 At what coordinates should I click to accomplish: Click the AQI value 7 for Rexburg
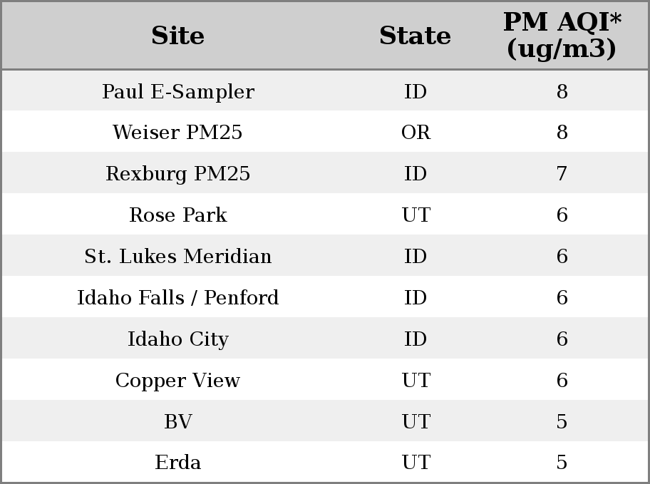pyautogui.click(x=562, y=173)
